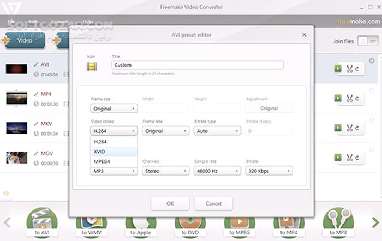Viewport: 382px width, 241px height.
Task: Click the Bitrate (Kbps) input field
Action: click(268, 131)
